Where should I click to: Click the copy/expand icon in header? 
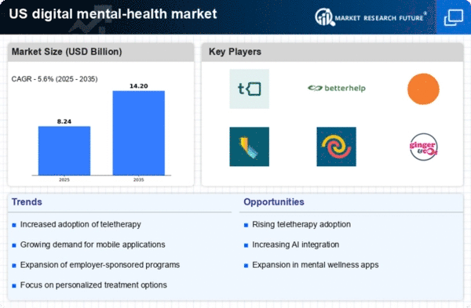click(453, 17)
